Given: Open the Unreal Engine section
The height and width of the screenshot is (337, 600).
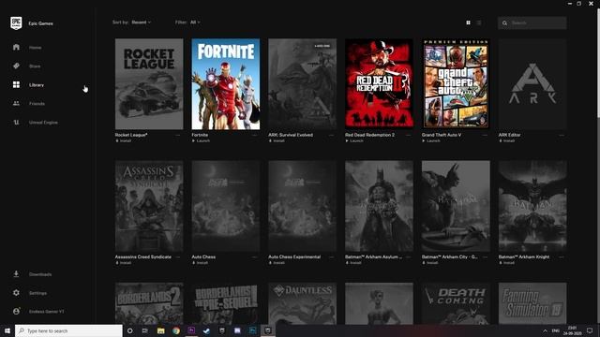Looking at the screenshot, I should (43, 123).
